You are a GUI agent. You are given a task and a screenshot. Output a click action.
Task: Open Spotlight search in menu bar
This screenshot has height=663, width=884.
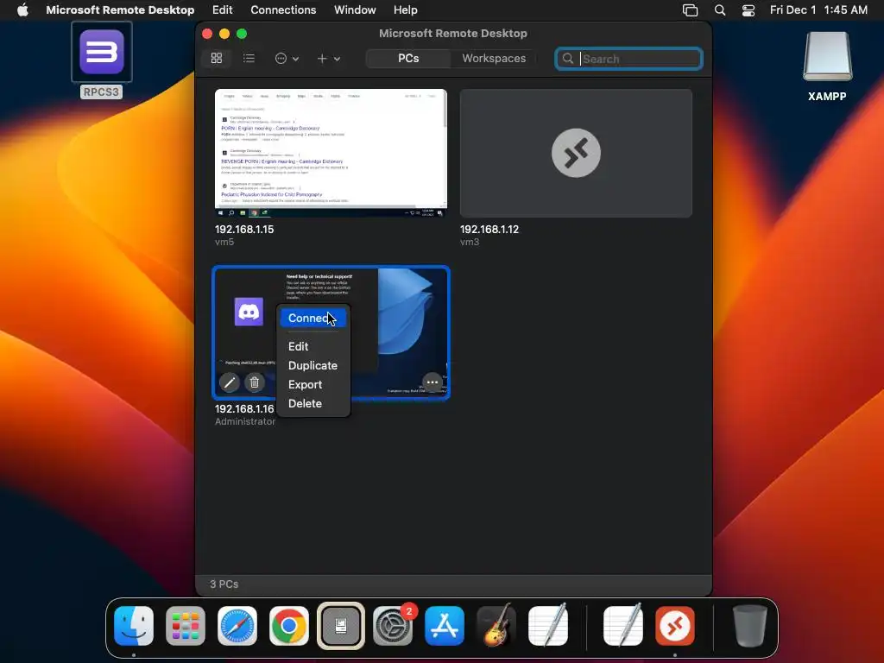pos(720,10)
